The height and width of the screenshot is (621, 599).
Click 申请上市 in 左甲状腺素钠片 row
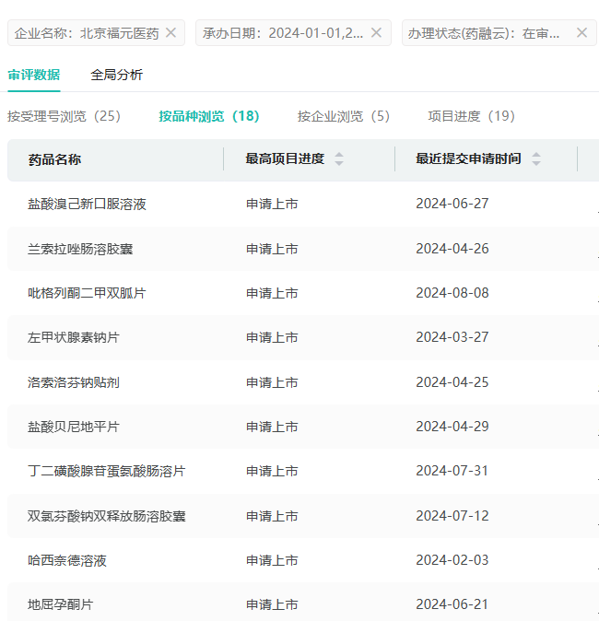pos(272,337)
